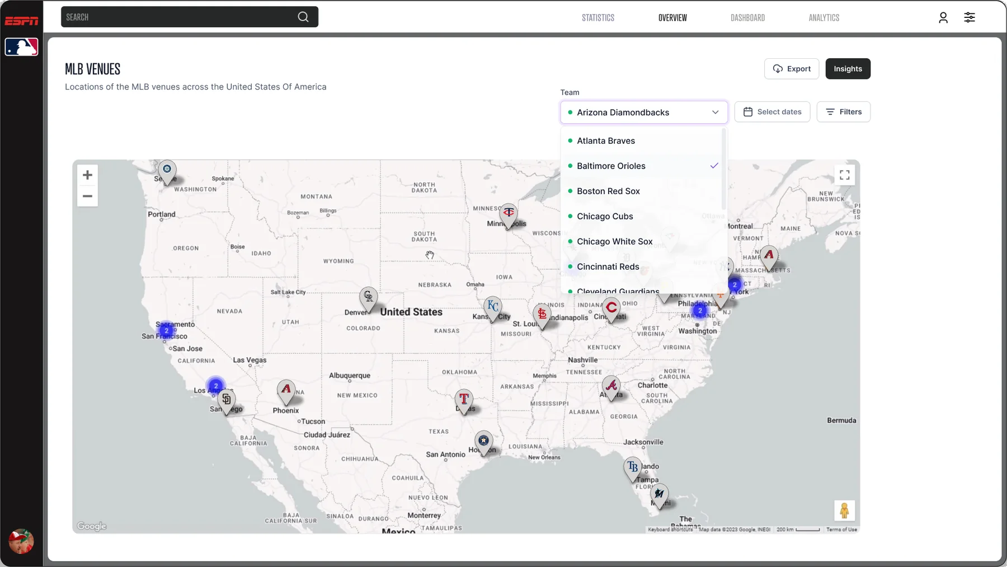The image size is (1007, 567).
Task: Zoom in on the map
Action: coord(87,175)
